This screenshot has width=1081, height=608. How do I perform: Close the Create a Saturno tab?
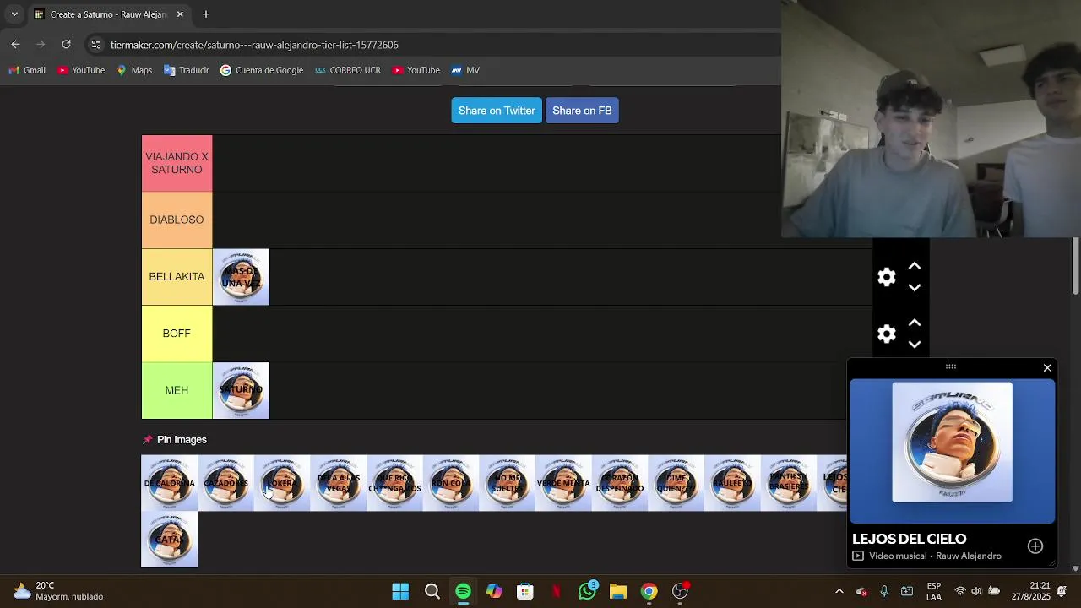[180, 14]
